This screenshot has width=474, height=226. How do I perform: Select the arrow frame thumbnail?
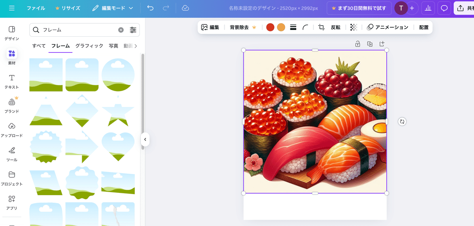pos(82,147)
